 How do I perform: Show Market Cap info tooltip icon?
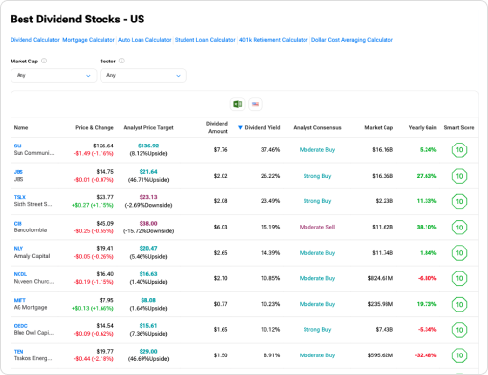tap(44, 61)
